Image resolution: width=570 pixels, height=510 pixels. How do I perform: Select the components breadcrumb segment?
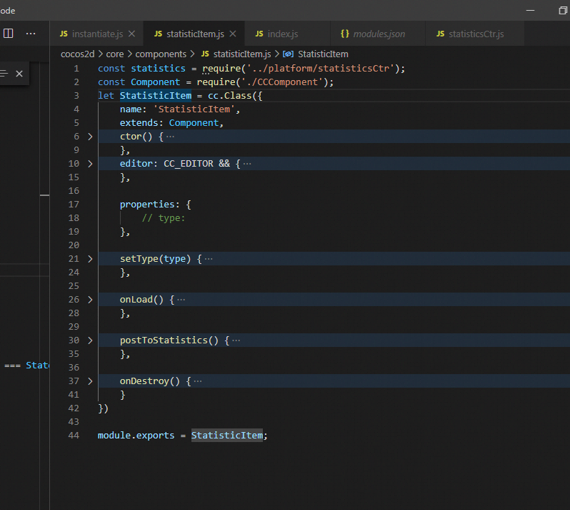(x=161, y=54)
